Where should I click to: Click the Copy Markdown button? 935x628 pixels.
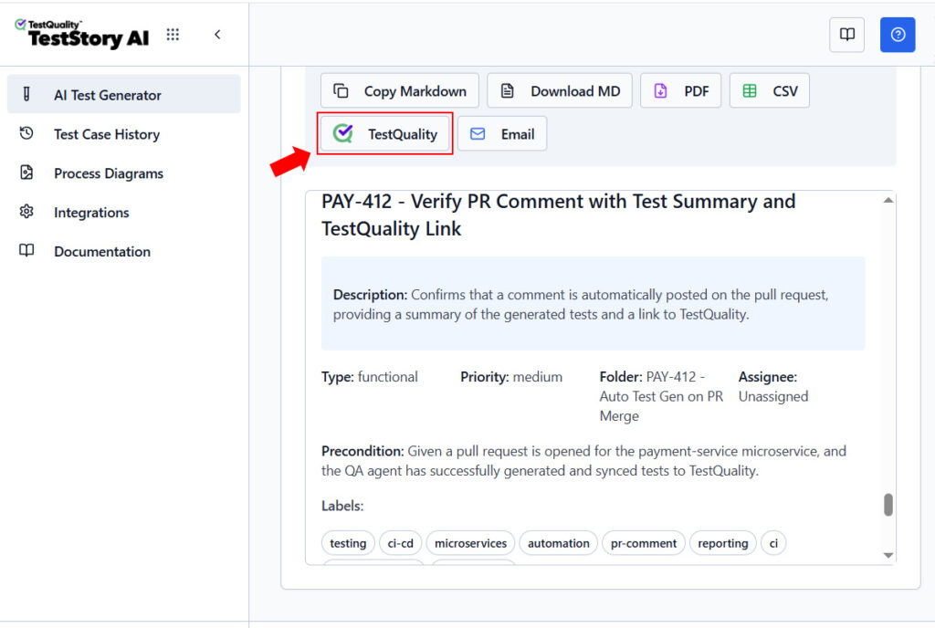399,90
